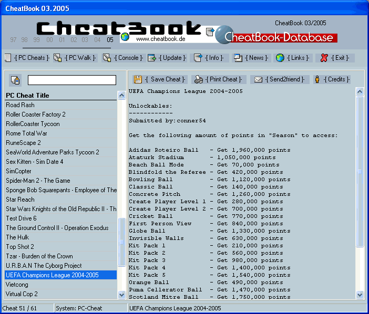This screenshot has width=369, height=314.
Task: Select Roller Coaster Factory 2 entry
Action: pyautogui.click(x=61, y=114)
